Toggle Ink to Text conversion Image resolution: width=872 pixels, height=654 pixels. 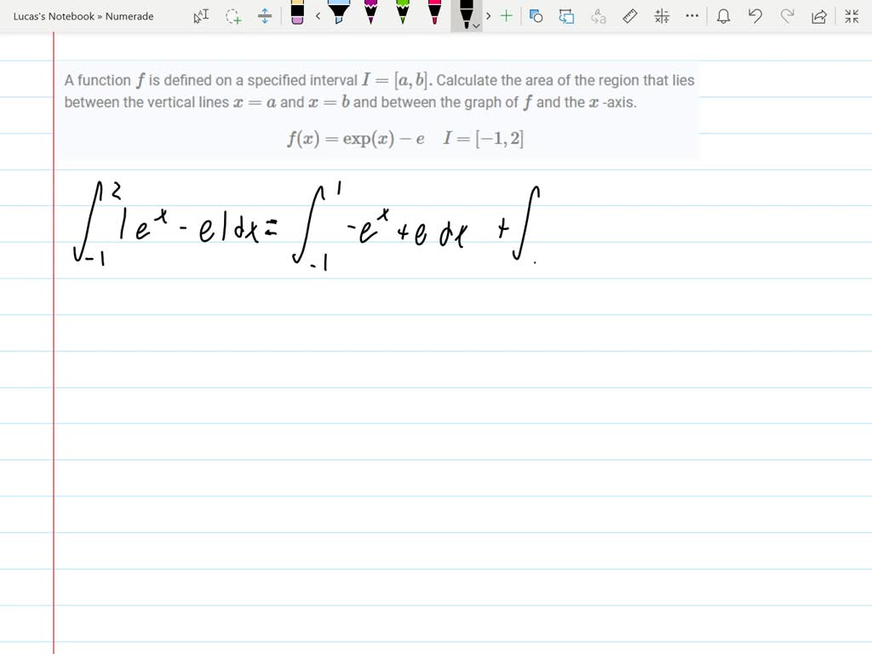click(597, 15)
